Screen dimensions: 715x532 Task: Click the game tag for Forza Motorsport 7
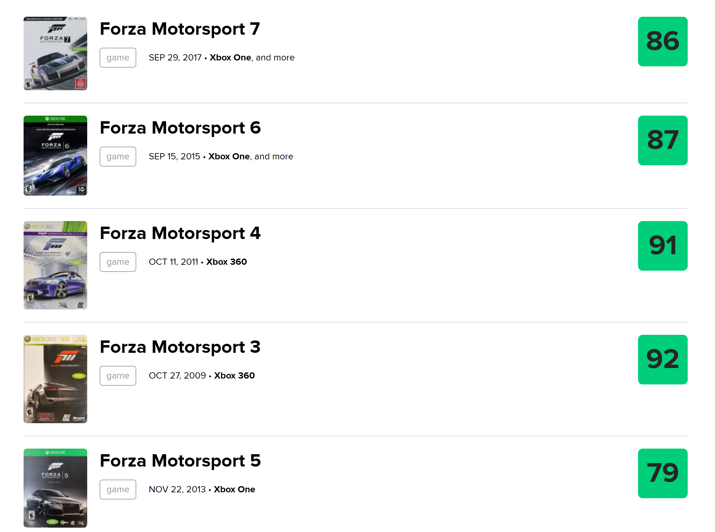[x=118, y=58]
